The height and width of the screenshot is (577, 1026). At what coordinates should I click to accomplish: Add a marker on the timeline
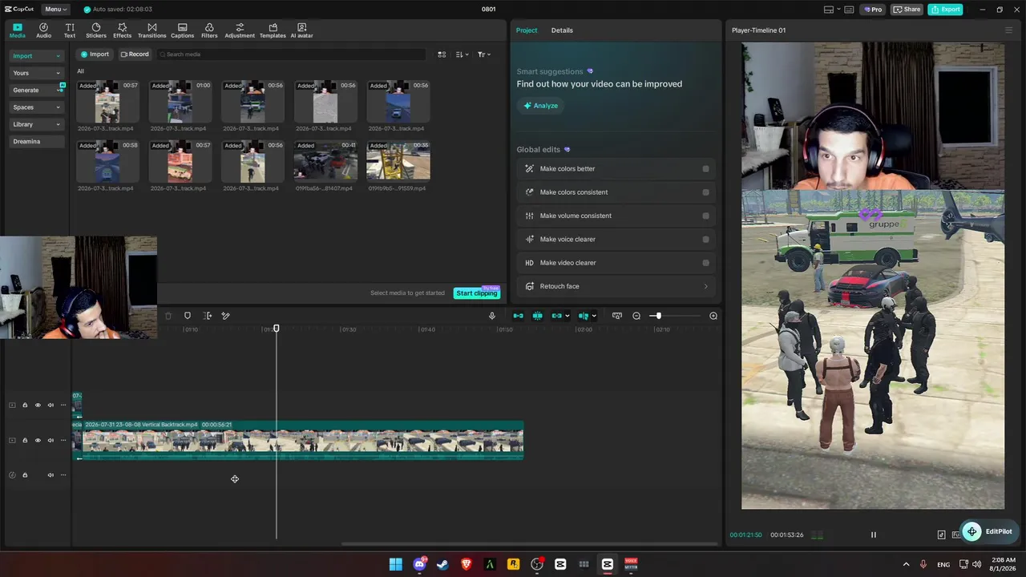(188, 316)
